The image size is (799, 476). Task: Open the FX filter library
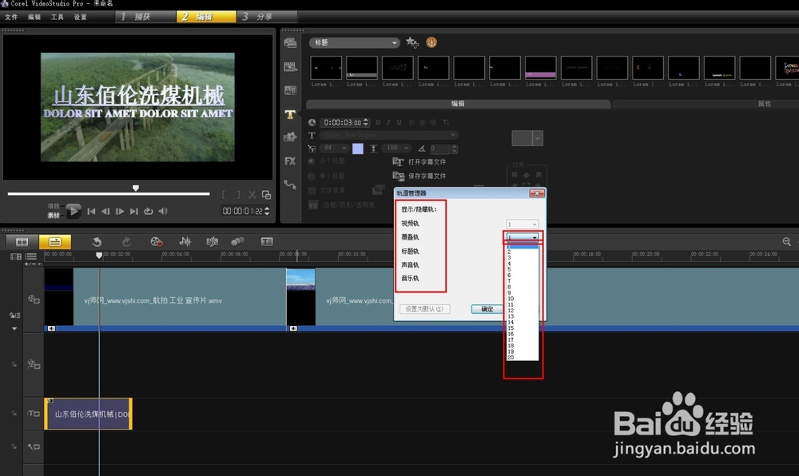click(290, 161)
